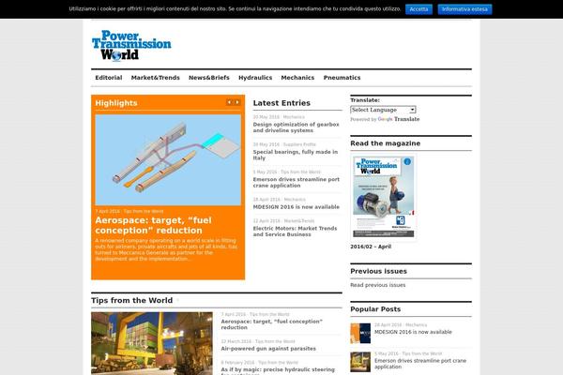563x375 pixels.
Task: Open the Editorial menu section
Action: [109, 78]
